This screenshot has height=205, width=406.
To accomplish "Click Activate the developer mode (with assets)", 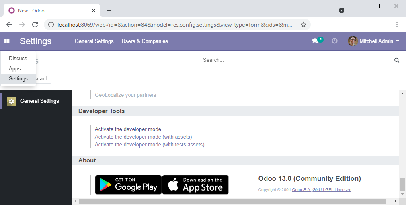I will click(x=143, y=137).
